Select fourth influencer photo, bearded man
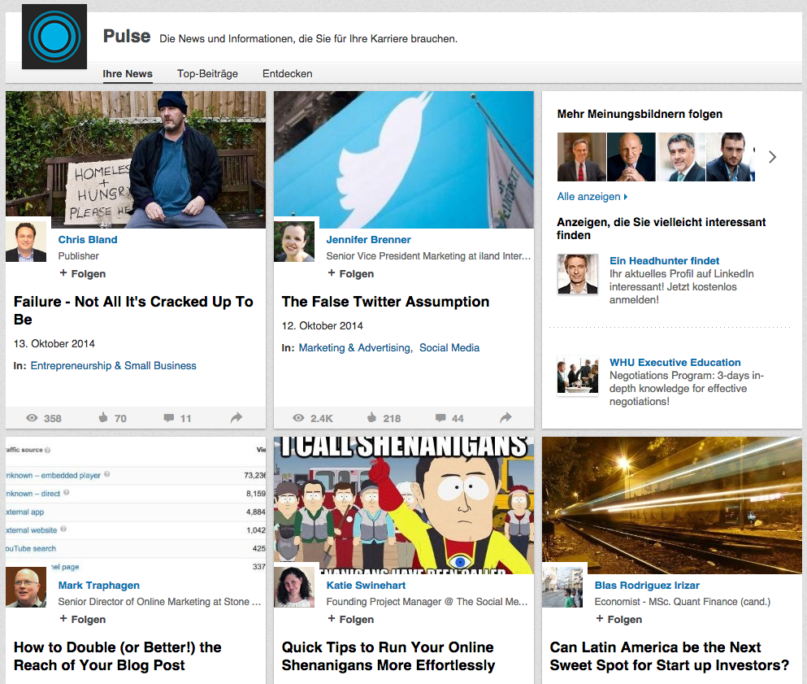807x684 pixels. [731, 157]
